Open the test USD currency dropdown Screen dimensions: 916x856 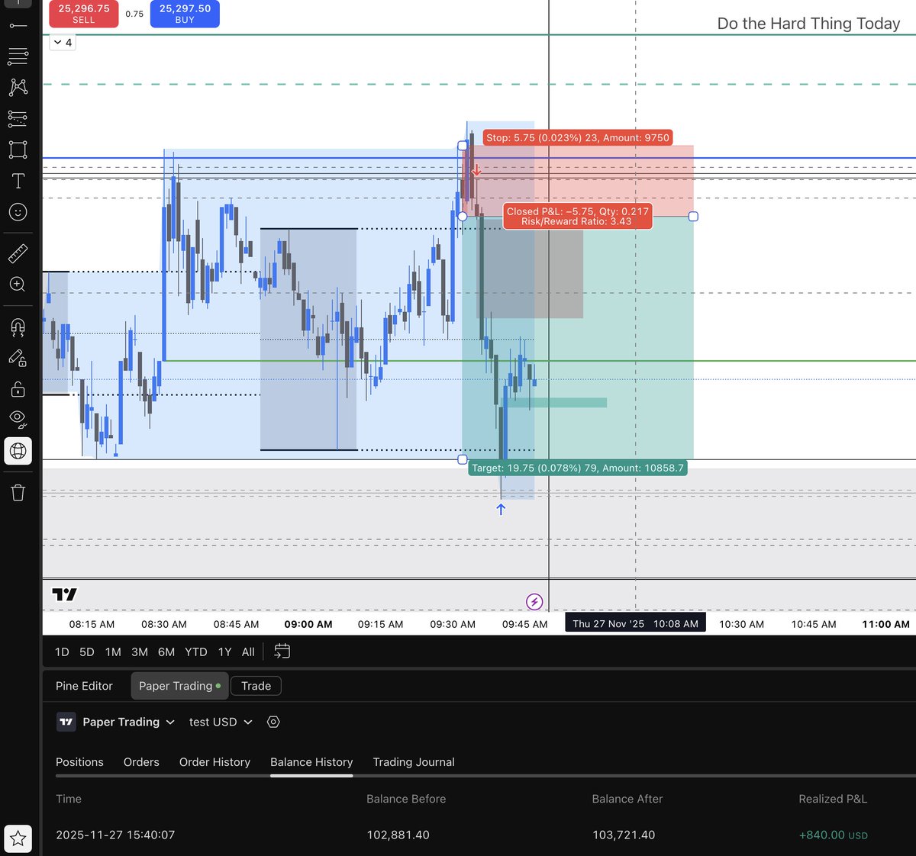pyautogui.click(x=220, y=722)
